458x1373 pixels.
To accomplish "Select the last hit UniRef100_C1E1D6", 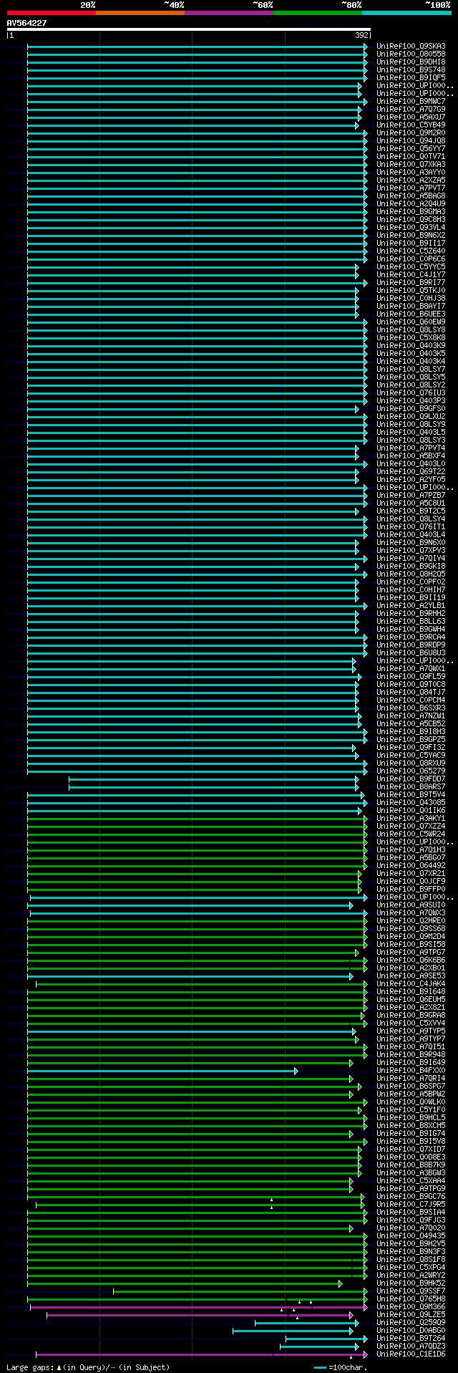I will coord(411,1354).
